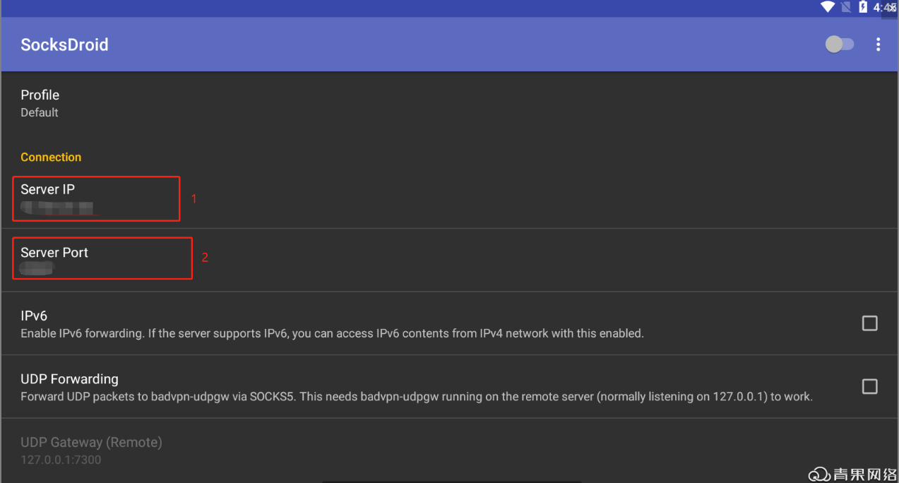Viewport: 899px width, 483px height.
Task: Turn on the SocksDroid connection switch
Action: point(839,44)
